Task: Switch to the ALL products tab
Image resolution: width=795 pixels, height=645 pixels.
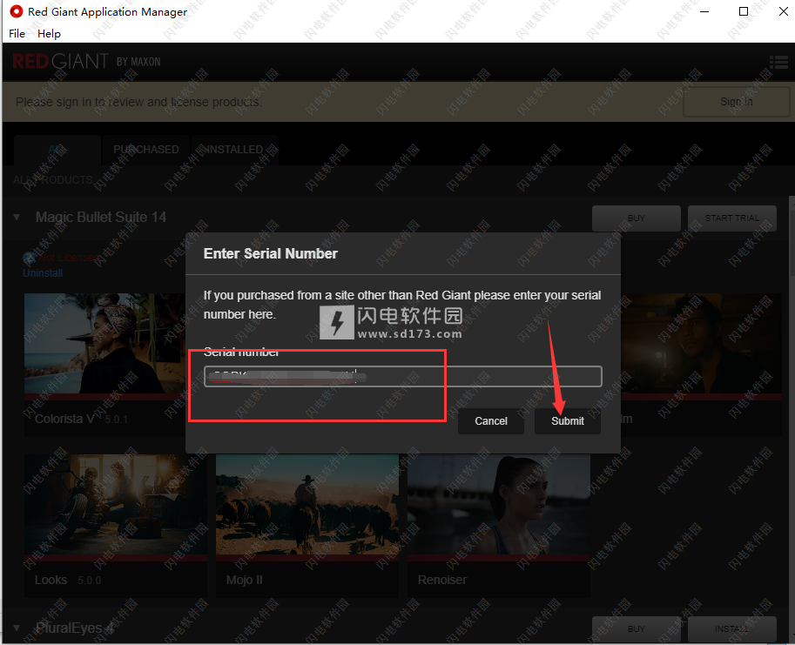Action: pyautogui.click(x=57, y=150)
